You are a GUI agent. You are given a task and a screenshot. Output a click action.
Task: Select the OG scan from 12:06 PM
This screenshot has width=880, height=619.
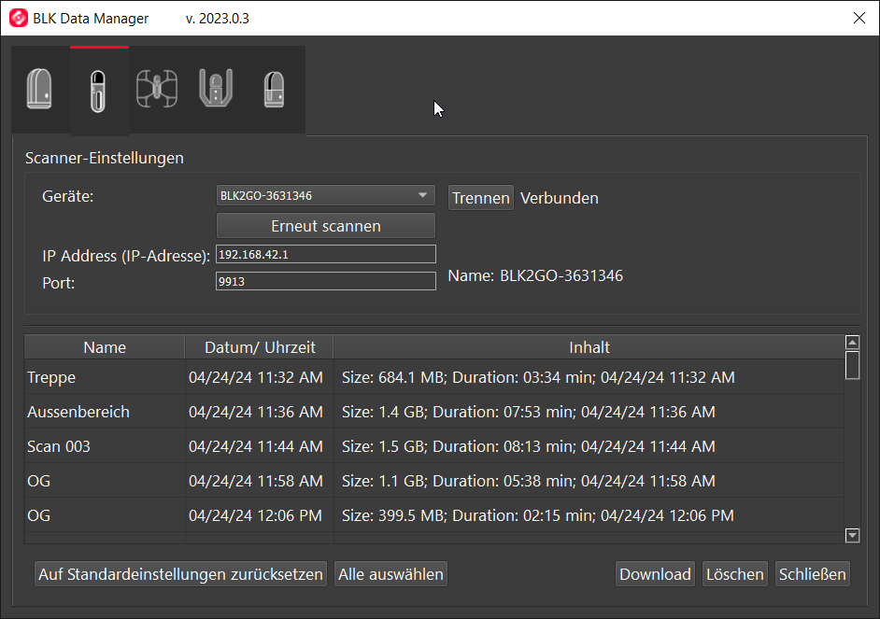point(433,515)
